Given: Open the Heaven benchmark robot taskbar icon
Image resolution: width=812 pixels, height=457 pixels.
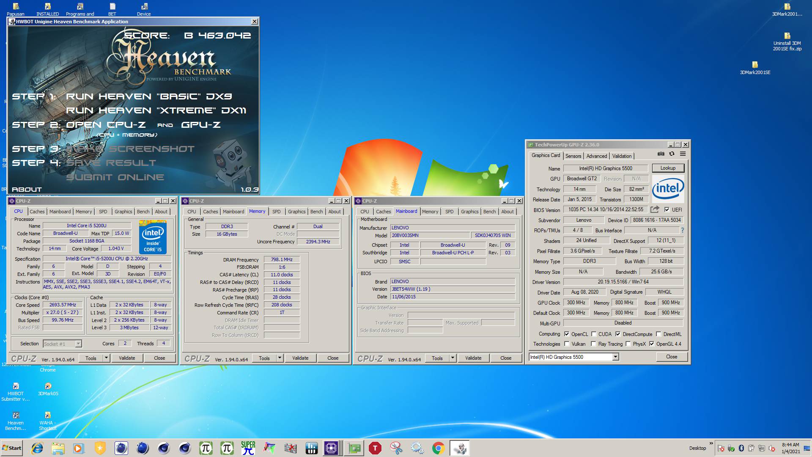Looking at the screenshot, I should 459,448.
